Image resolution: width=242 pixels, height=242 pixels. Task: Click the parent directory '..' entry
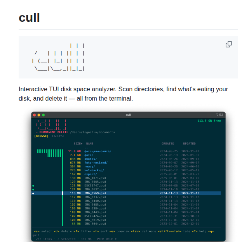86,148
